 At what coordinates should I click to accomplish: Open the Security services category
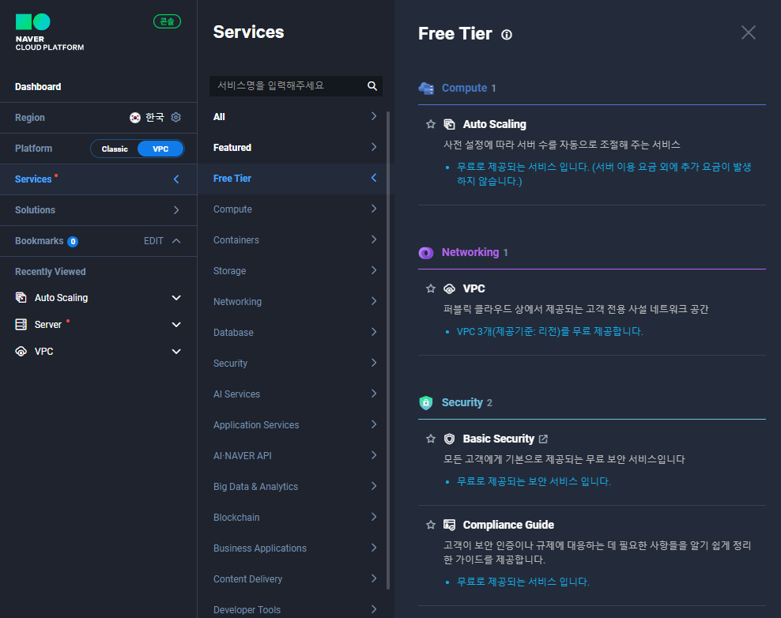(x=296, y=364)
